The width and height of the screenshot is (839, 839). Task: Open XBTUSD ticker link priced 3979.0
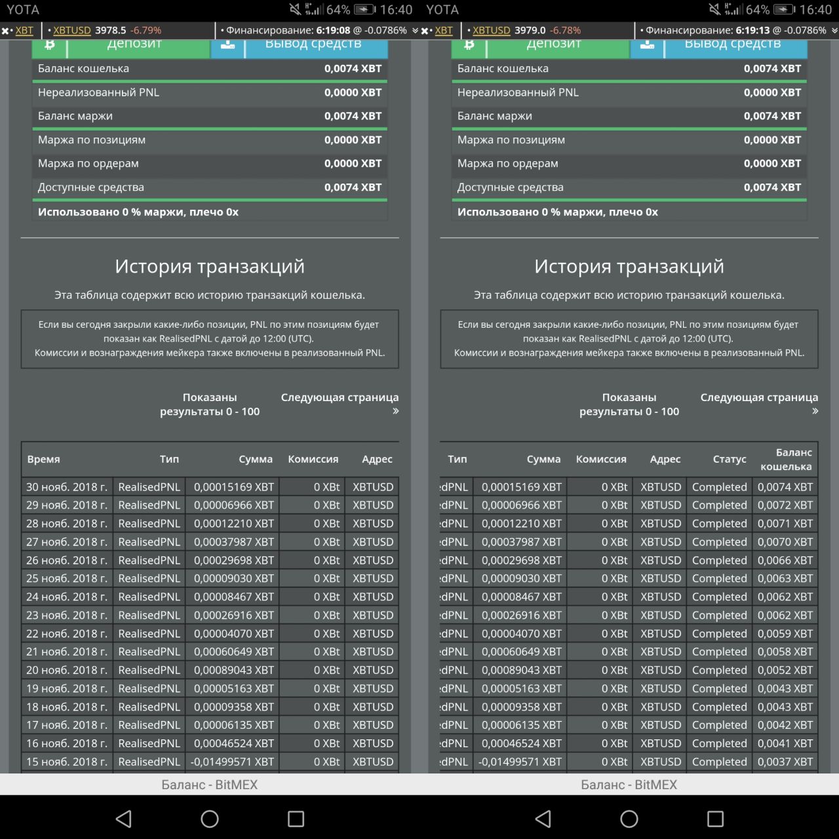click(492, 30)
